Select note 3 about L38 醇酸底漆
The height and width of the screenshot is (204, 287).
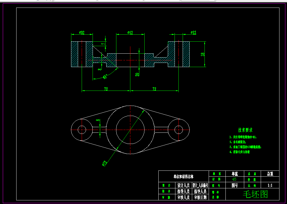[245, 147]
